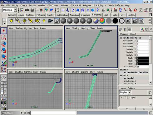153x115 pixels.
Task: Create an ambient light from shelf
Action: (x=11, y=21)
